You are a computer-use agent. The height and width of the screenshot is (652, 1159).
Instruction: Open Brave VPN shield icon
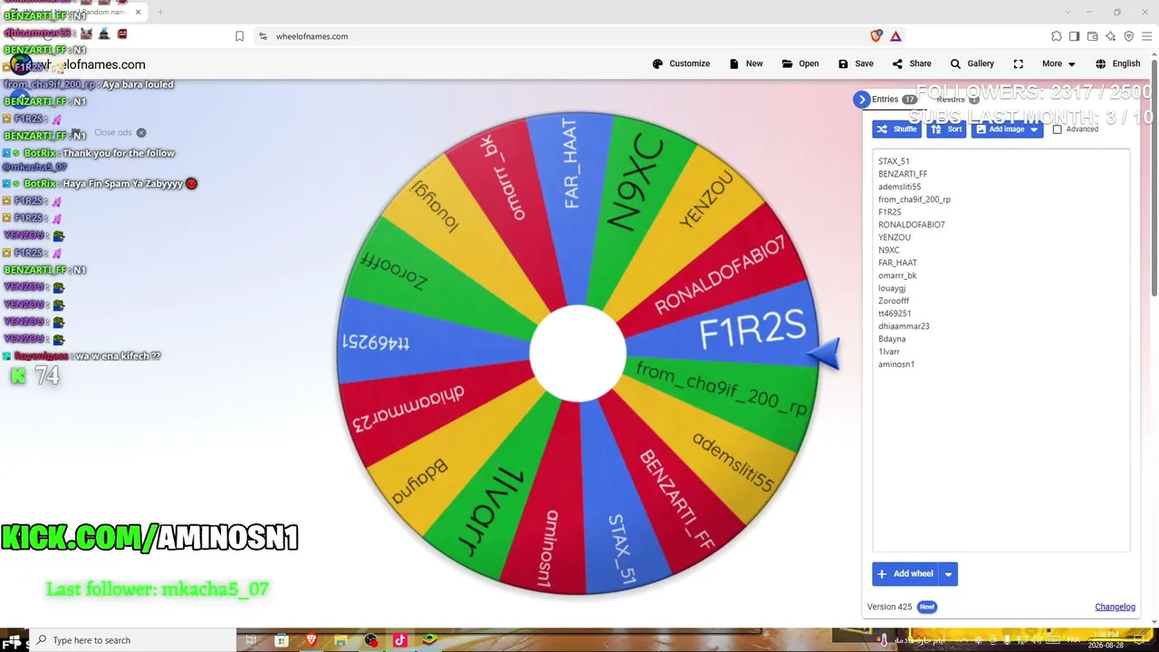pyautogui.click(x=1128, y=36)
